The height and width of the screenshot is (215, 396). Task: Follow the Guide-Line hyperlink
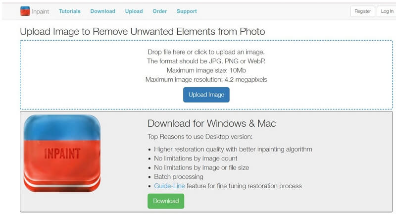click(x=169, y=186)
